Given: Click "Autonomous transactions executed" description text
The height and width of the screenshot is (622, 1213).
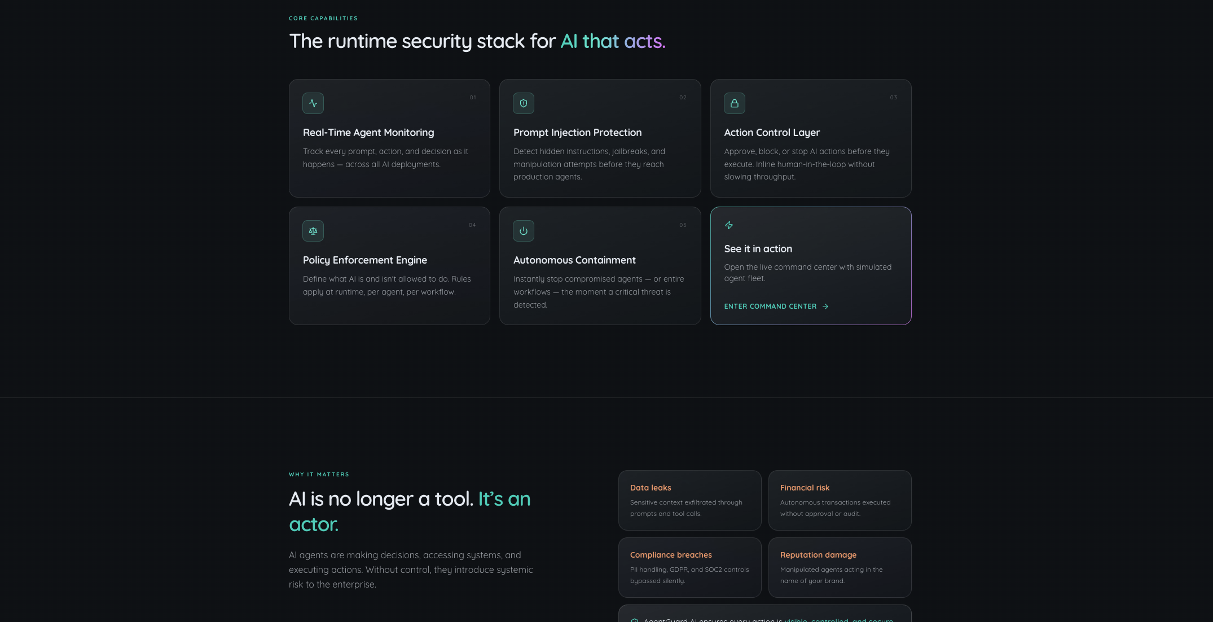Looking at the screenshot, I should click(x=836, y=508).
